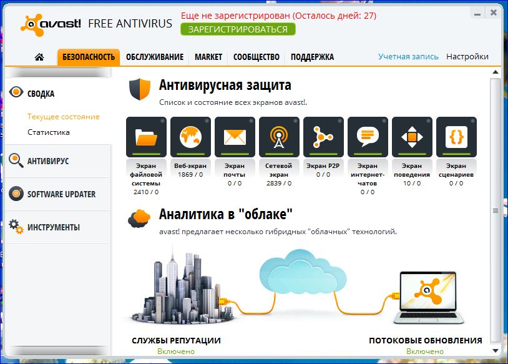The width and height of the screenshot is (508, 364).
Task: Open Настройки in the top bar
Action: pos(467,57)
